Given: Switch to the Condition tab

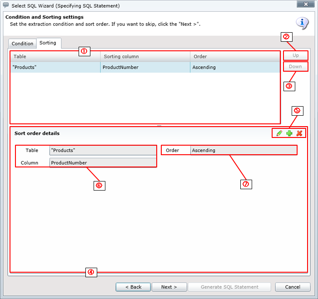Looking at the screenshot, I should [x=22, y=44].
